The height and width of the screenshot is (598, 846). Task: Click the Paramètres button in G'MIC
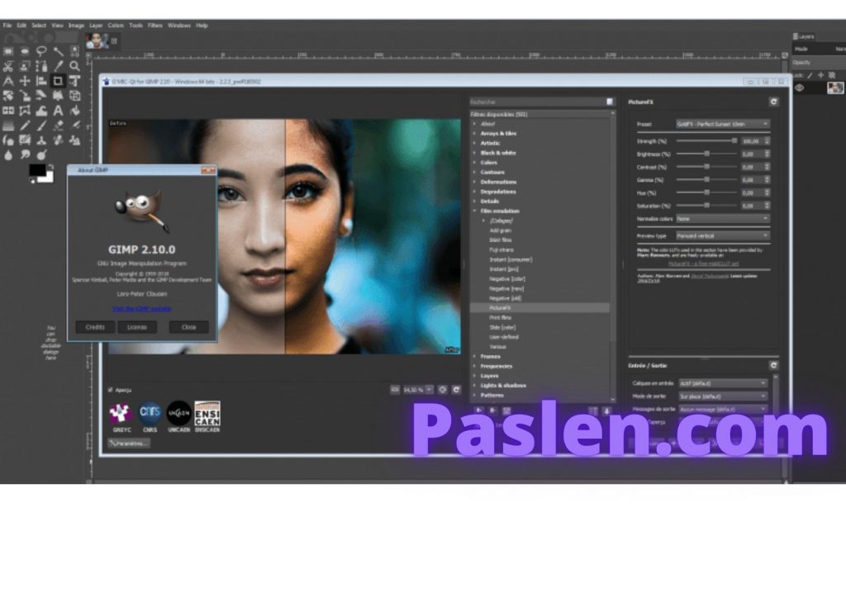129,444
